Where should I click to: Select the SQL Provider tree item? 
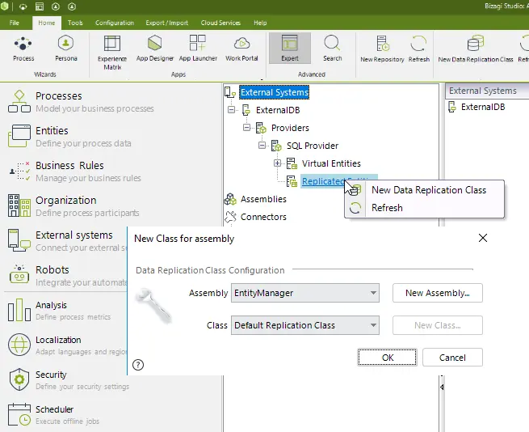coord(313,146)
